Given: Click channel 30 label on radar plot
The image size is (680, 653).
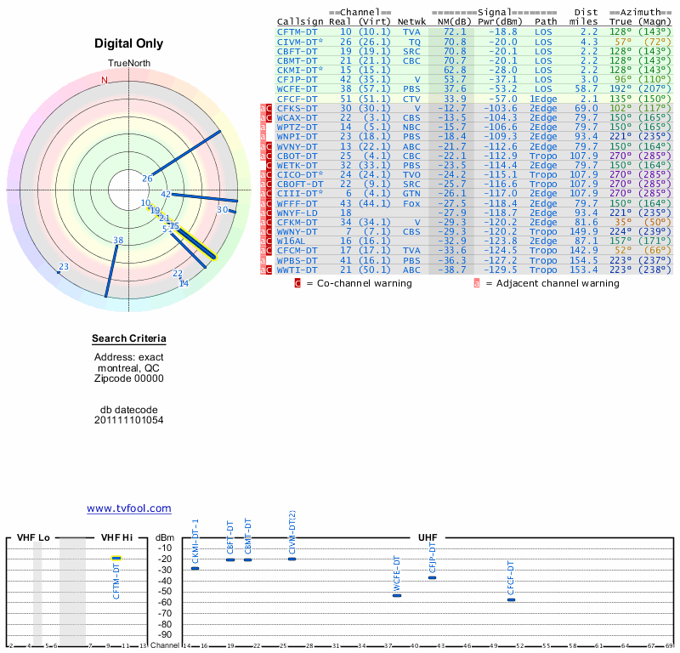Looking at the screenshot, I should point(223,209).
